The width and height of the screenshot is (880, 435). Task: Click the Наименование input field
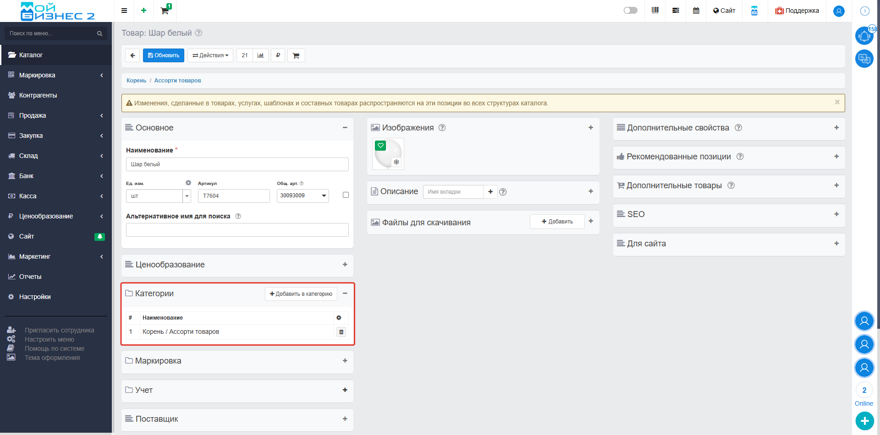(237, 164)
